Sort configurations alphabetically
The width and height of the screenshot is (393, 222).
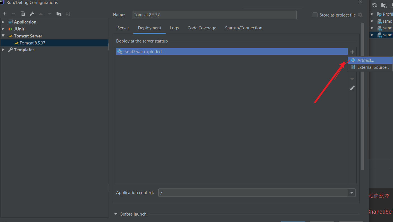68,14
